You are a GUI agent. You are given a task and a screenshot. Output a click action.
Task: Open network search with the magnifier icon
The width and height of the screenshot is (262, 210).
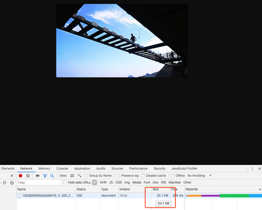tap(52, 176)
